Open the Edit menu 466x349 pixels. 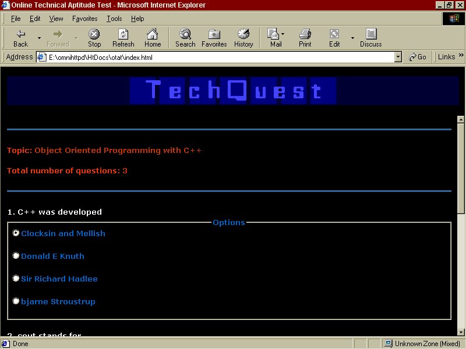[35, 19]
